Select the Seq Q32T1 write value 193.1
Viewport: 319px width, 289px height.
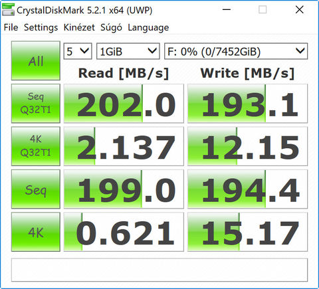tap(247, 104)
